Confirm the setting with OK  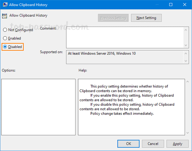click(128, 144)
